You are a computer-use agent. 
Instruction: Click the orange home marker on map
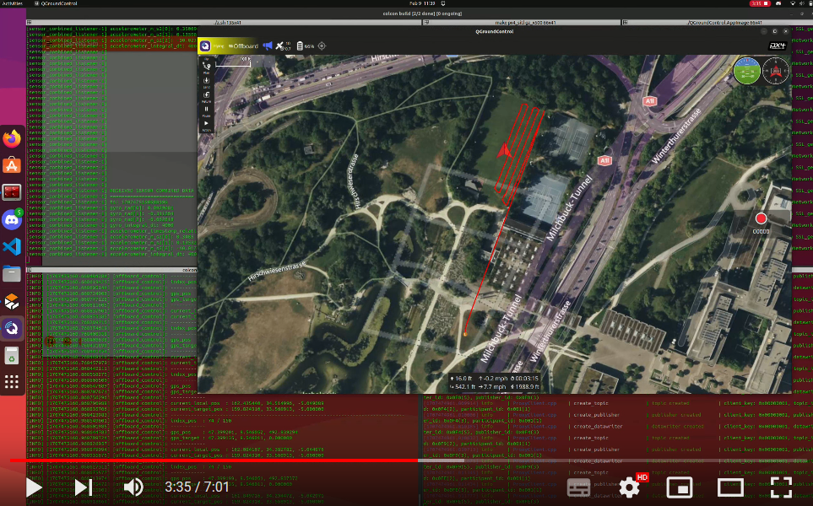(x=465, y=334)
